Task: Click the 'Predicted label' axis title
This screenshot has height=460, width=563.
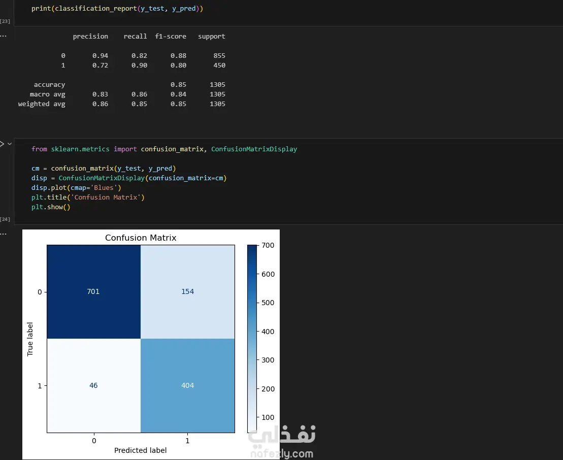Action: pyautogui.click(x=141, y=450)
